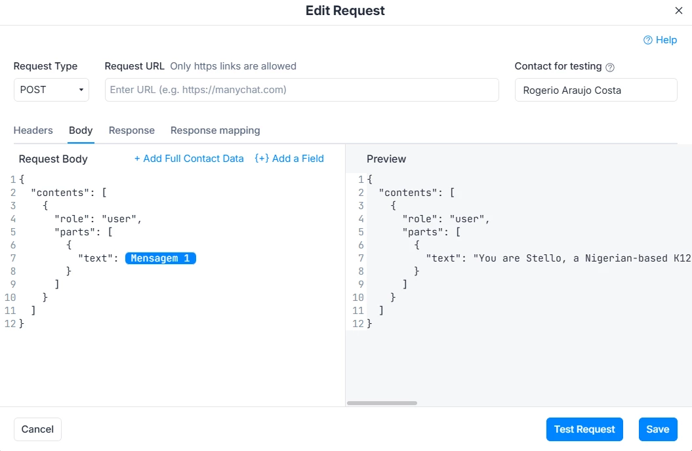Save the request
692x451 pixels.
[x=658, y=429]
